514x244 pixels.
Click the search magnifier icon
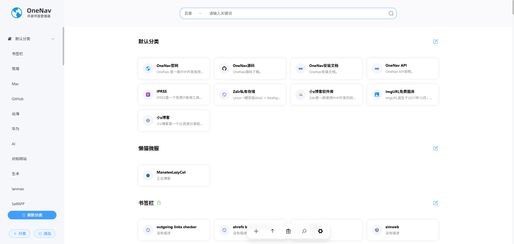click(x=391, y=13)
